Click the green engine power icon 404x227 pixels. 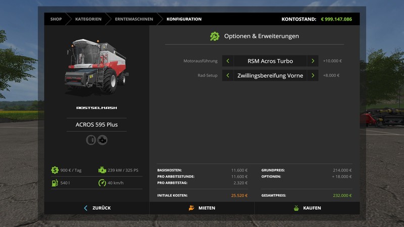click(103, 170)
